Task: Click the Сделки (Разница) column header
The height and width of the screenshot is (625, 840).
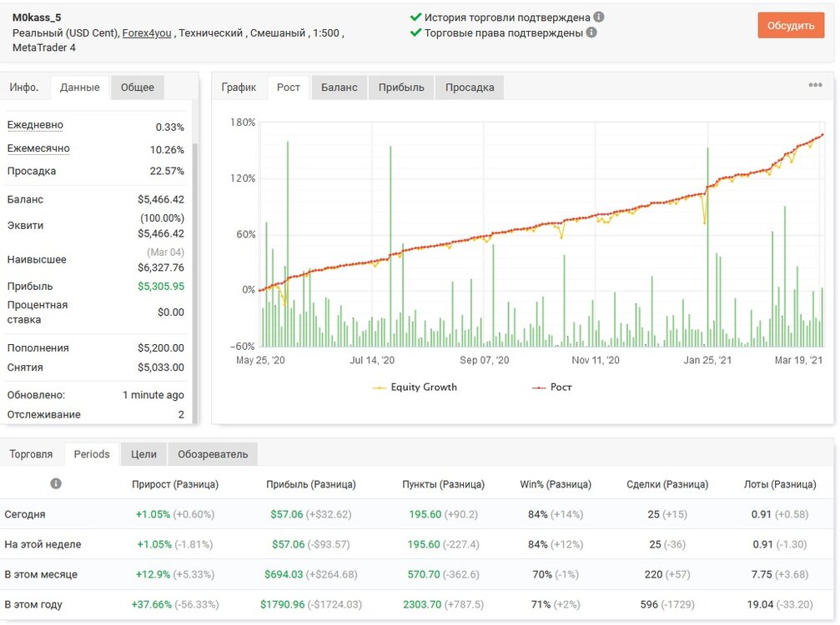Action: (x=667, y=484)
